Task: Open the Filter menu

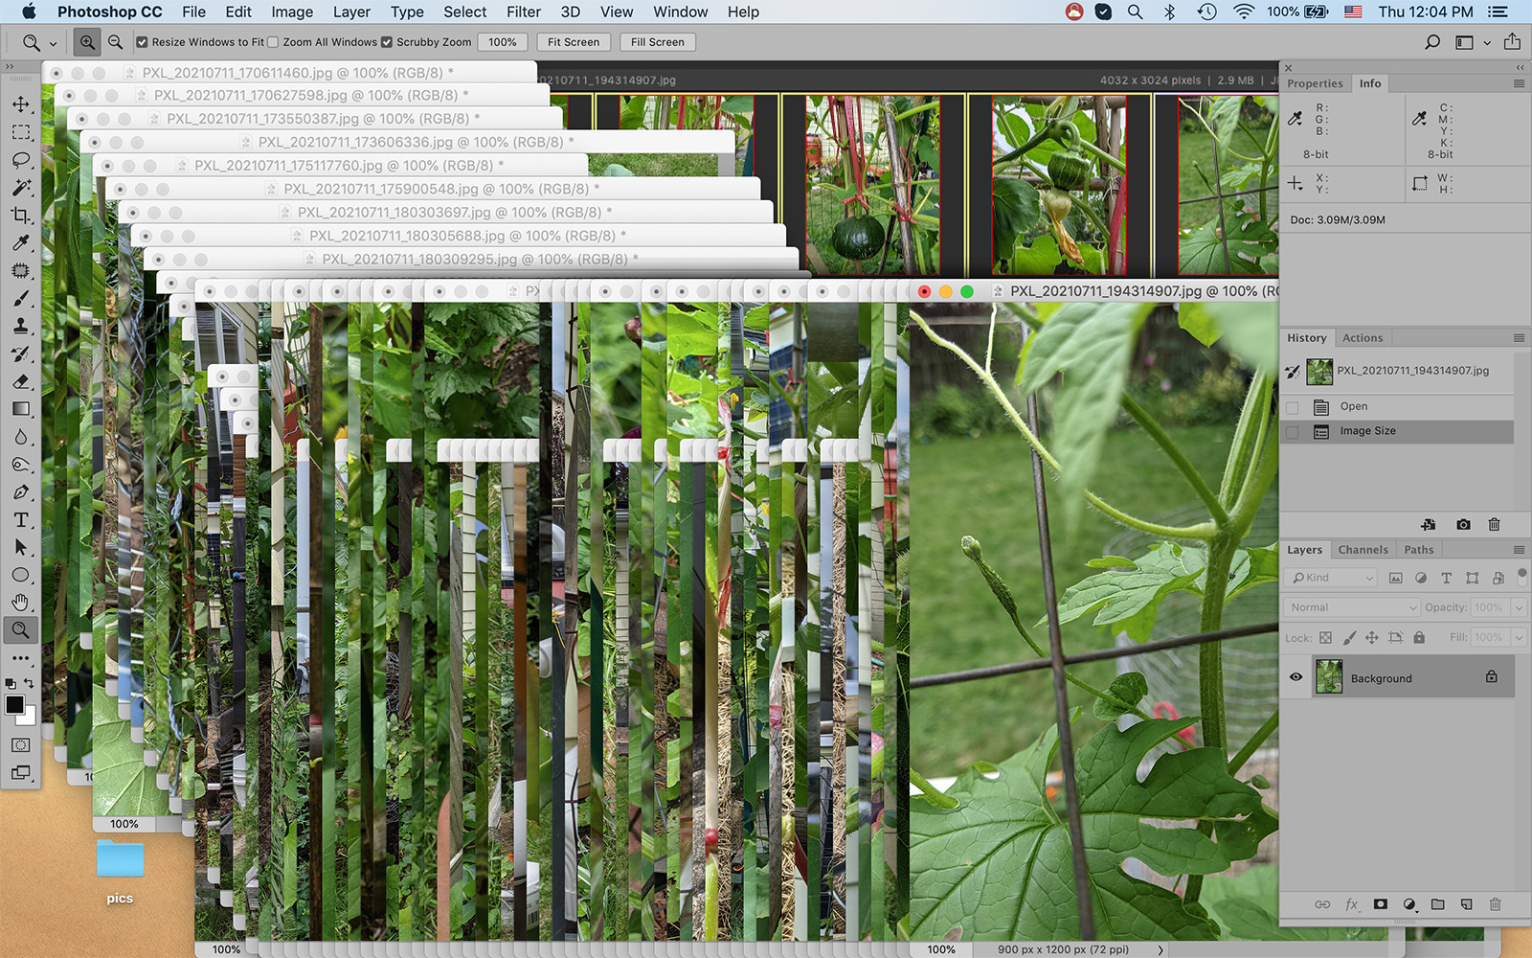Action: click(523, 11)
